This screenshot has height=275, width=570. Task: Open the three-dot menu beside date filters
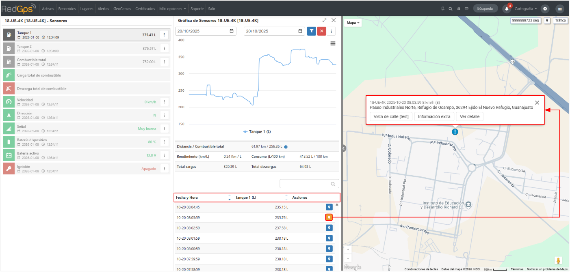(x=332, y=31)
